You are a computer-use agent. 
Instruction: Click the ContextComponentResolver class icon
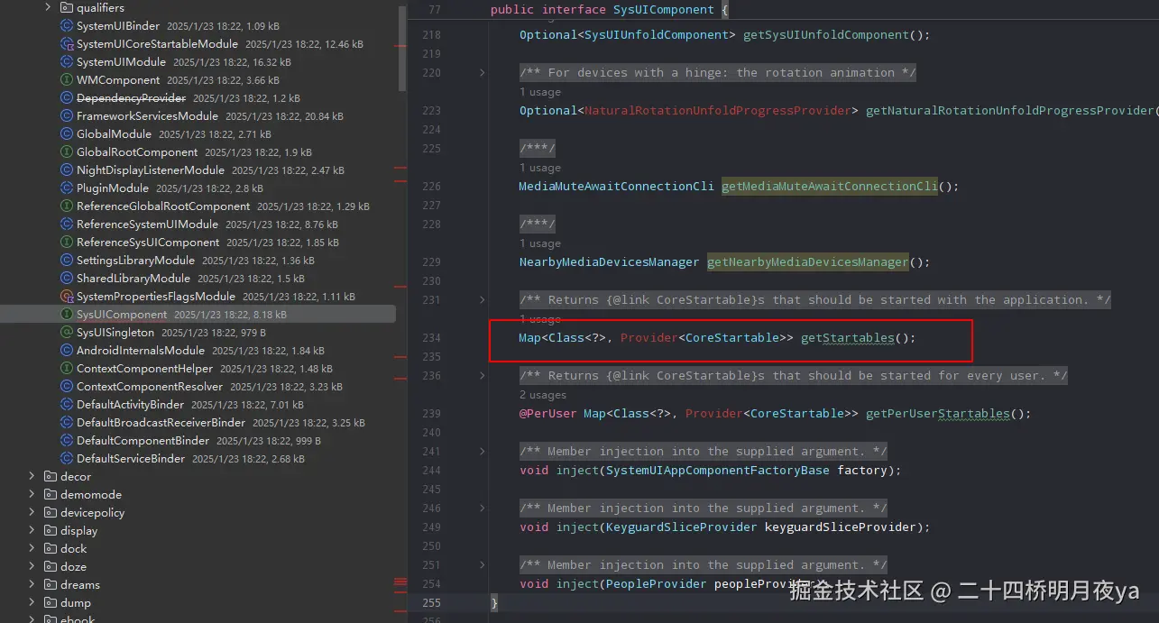[x=67, y=387]
